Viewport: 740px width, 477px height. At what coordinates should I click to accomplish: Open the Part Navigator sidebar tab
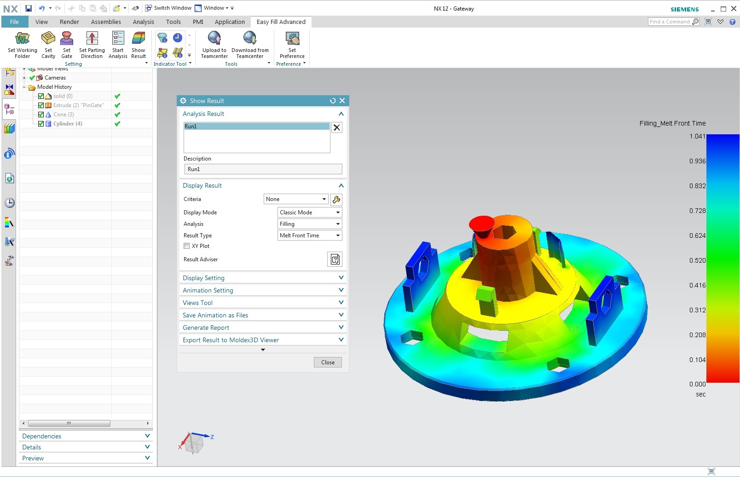[x=9, y=109]
